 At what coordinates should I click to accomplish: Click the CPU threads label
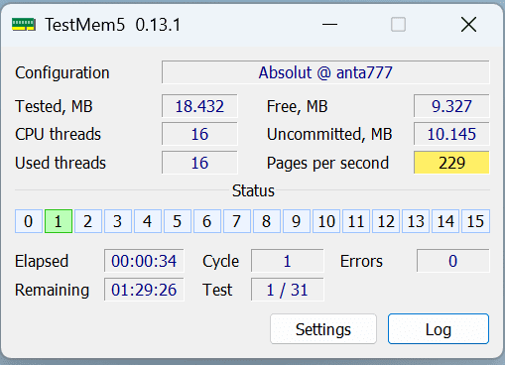pyautogui.click(x=58, y=134)
